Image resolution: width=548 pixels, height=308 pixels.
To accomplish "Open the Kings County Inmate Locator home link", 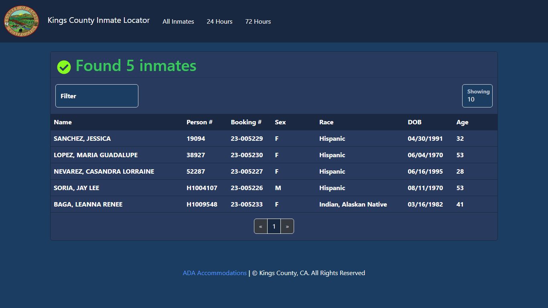I will click(99, 20).
